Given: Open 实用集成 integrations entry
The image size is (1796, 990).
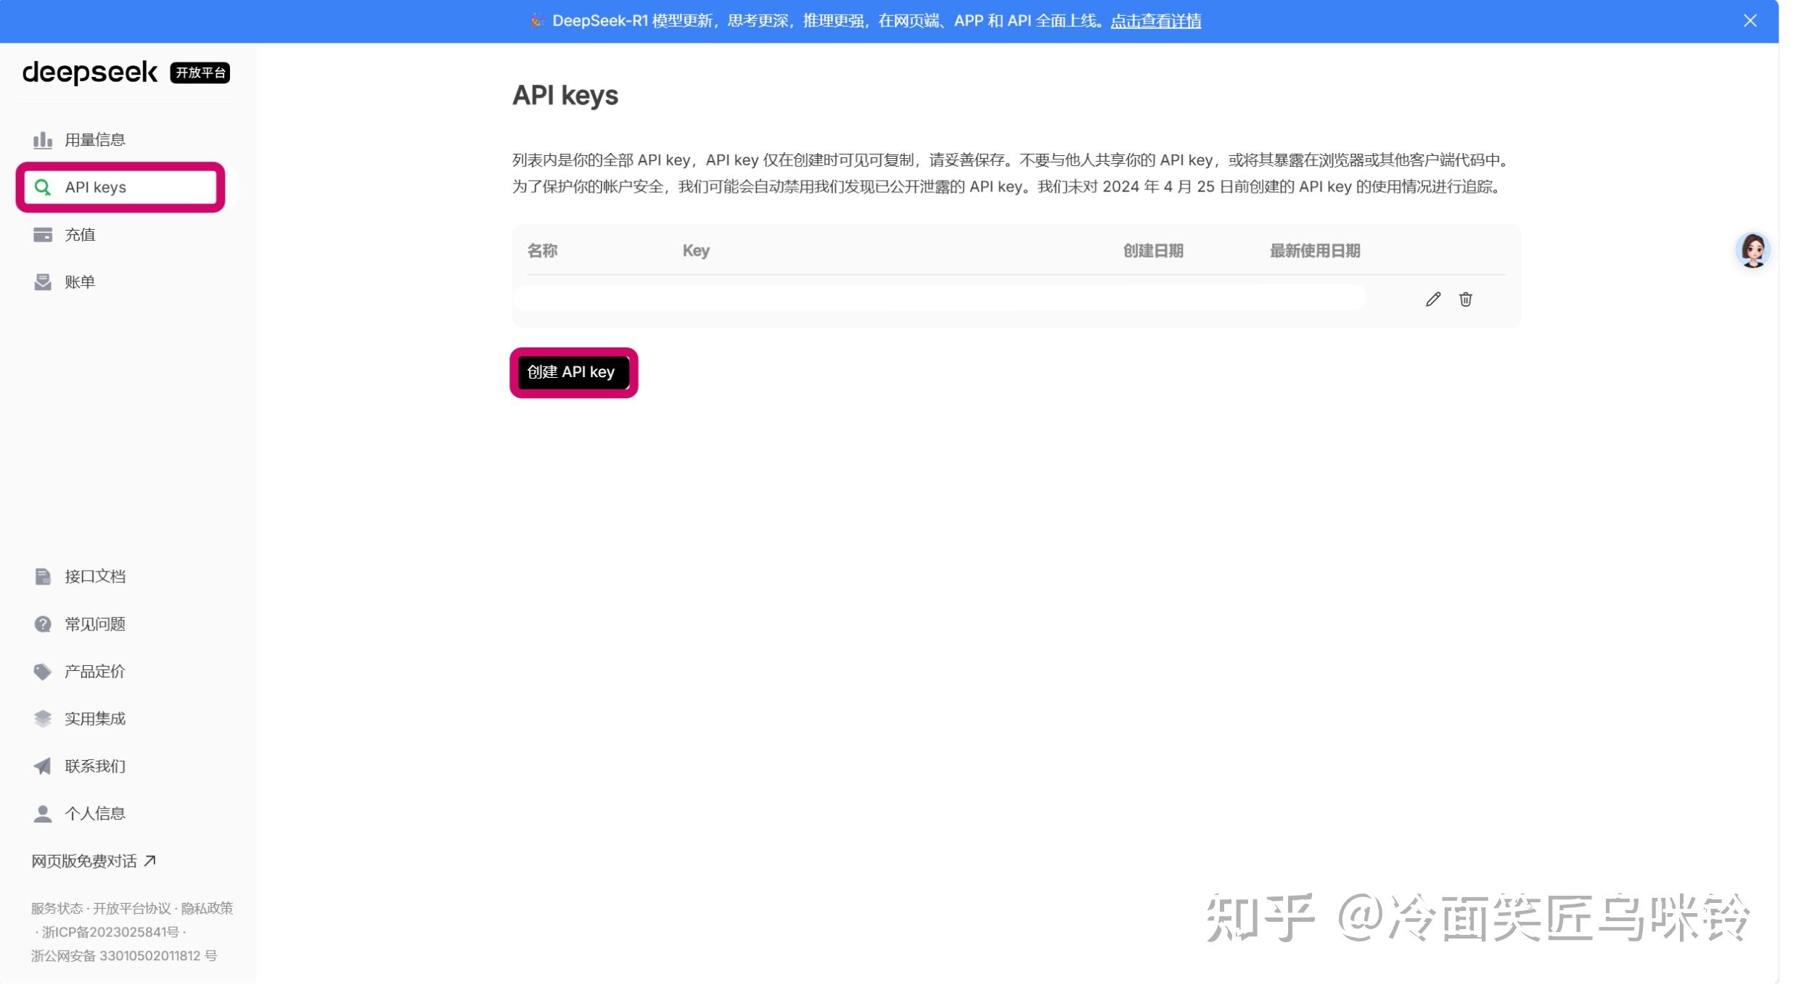Looking at the screenshot, I should coord(94,719).
